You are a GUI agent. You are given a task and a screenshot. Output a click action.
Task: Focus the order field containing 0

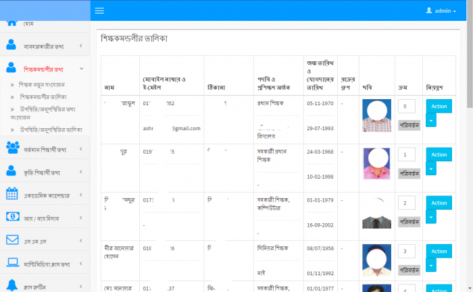point(407,107)
